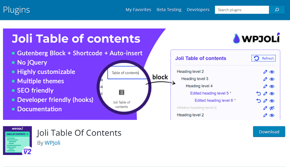Click 'Joli Table Of Contents' plugin title
This screenshot has height=167, width=290.
pos(79,133)
